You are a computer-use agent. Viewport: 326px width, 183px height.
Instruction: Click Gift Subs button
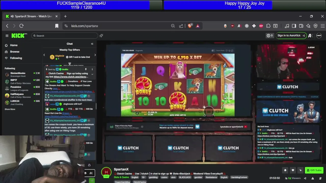pos(314,170)
